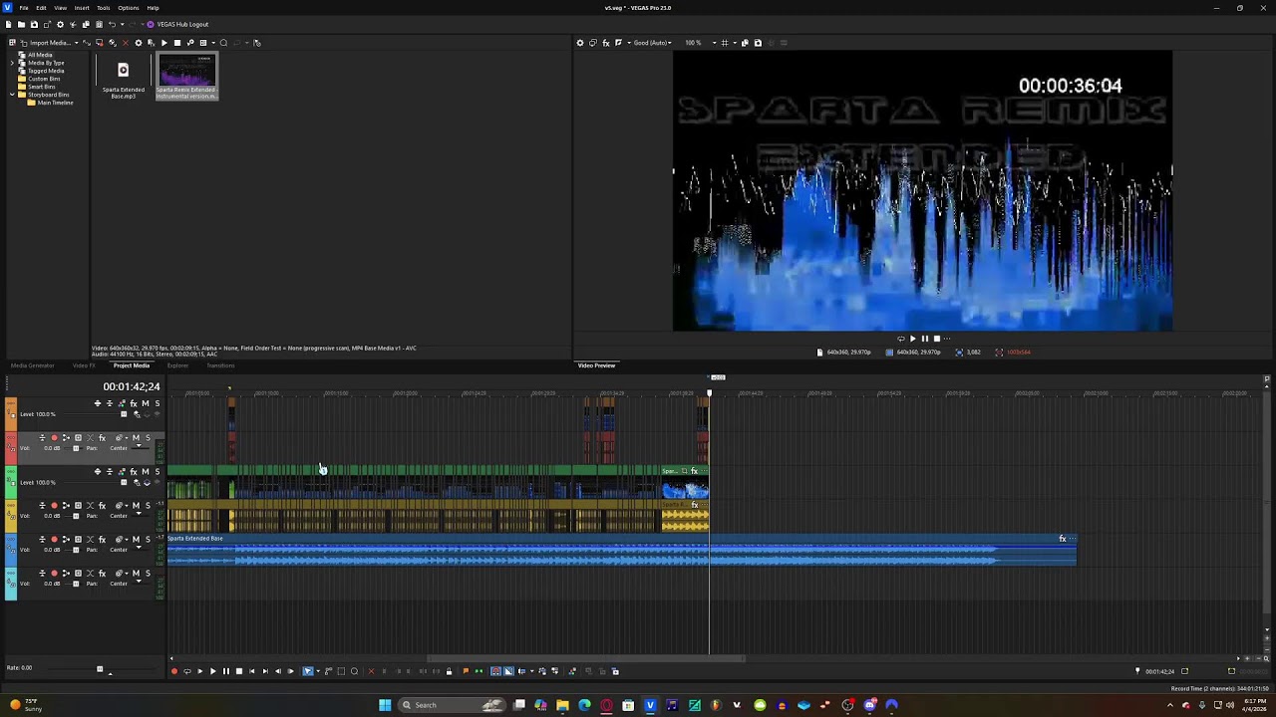Remove selected media with red X icon
Viewport: 1276px width, 717px height.
(x=125, y=43)
